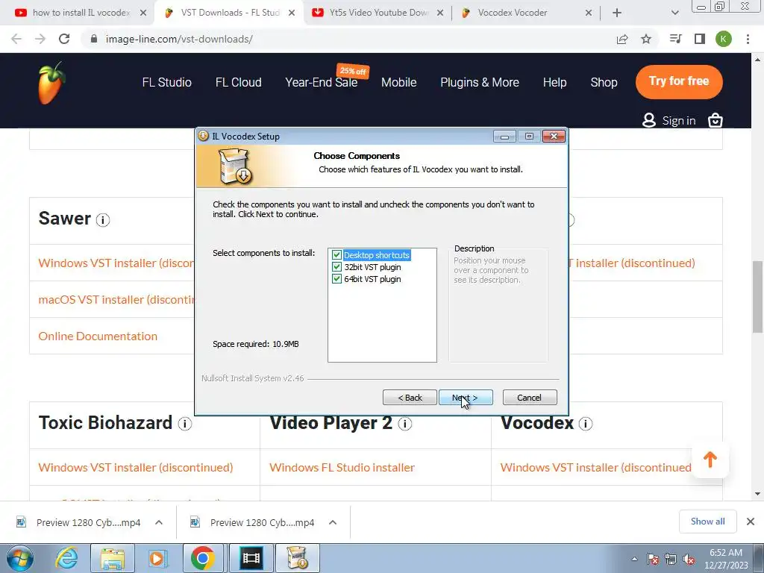Click the share page icon

tap(622, 39)
